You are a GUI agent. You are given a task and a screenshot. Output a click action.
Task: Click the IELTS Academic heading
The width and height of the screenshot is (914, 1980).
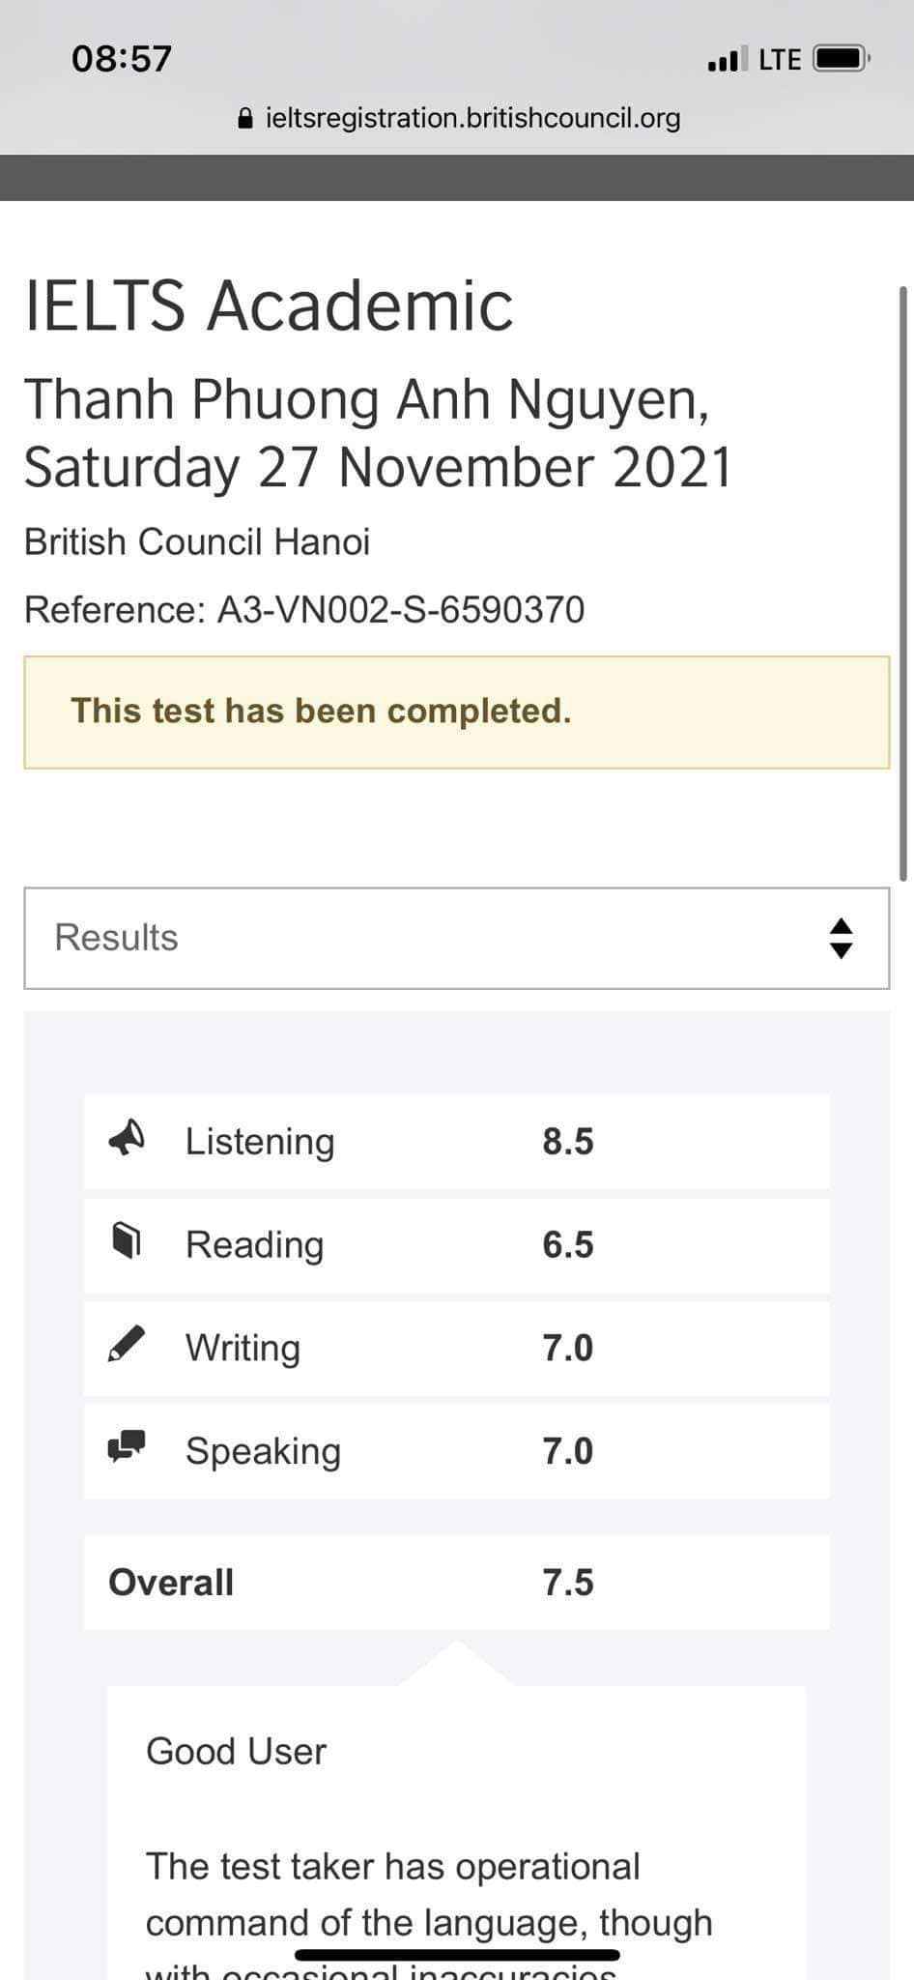click(269, 306)
